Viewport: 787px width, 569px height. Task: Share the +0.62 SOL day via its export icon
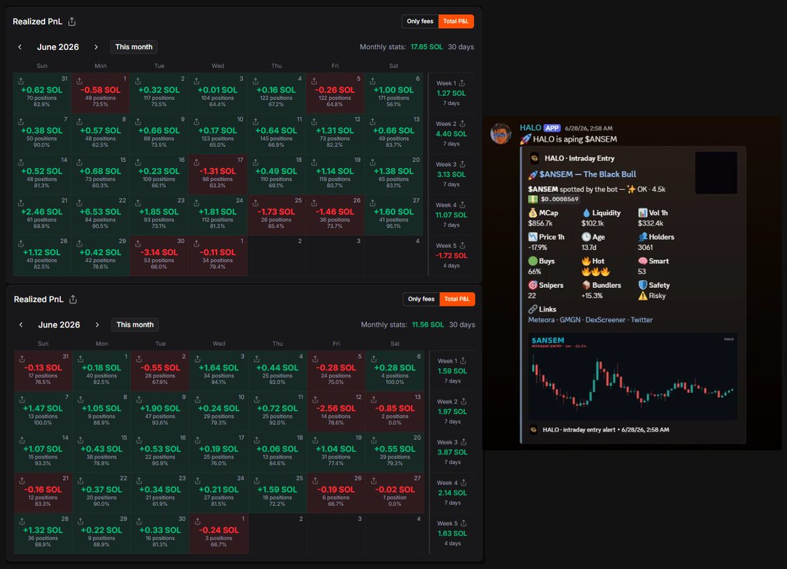(x=21, y=81)
